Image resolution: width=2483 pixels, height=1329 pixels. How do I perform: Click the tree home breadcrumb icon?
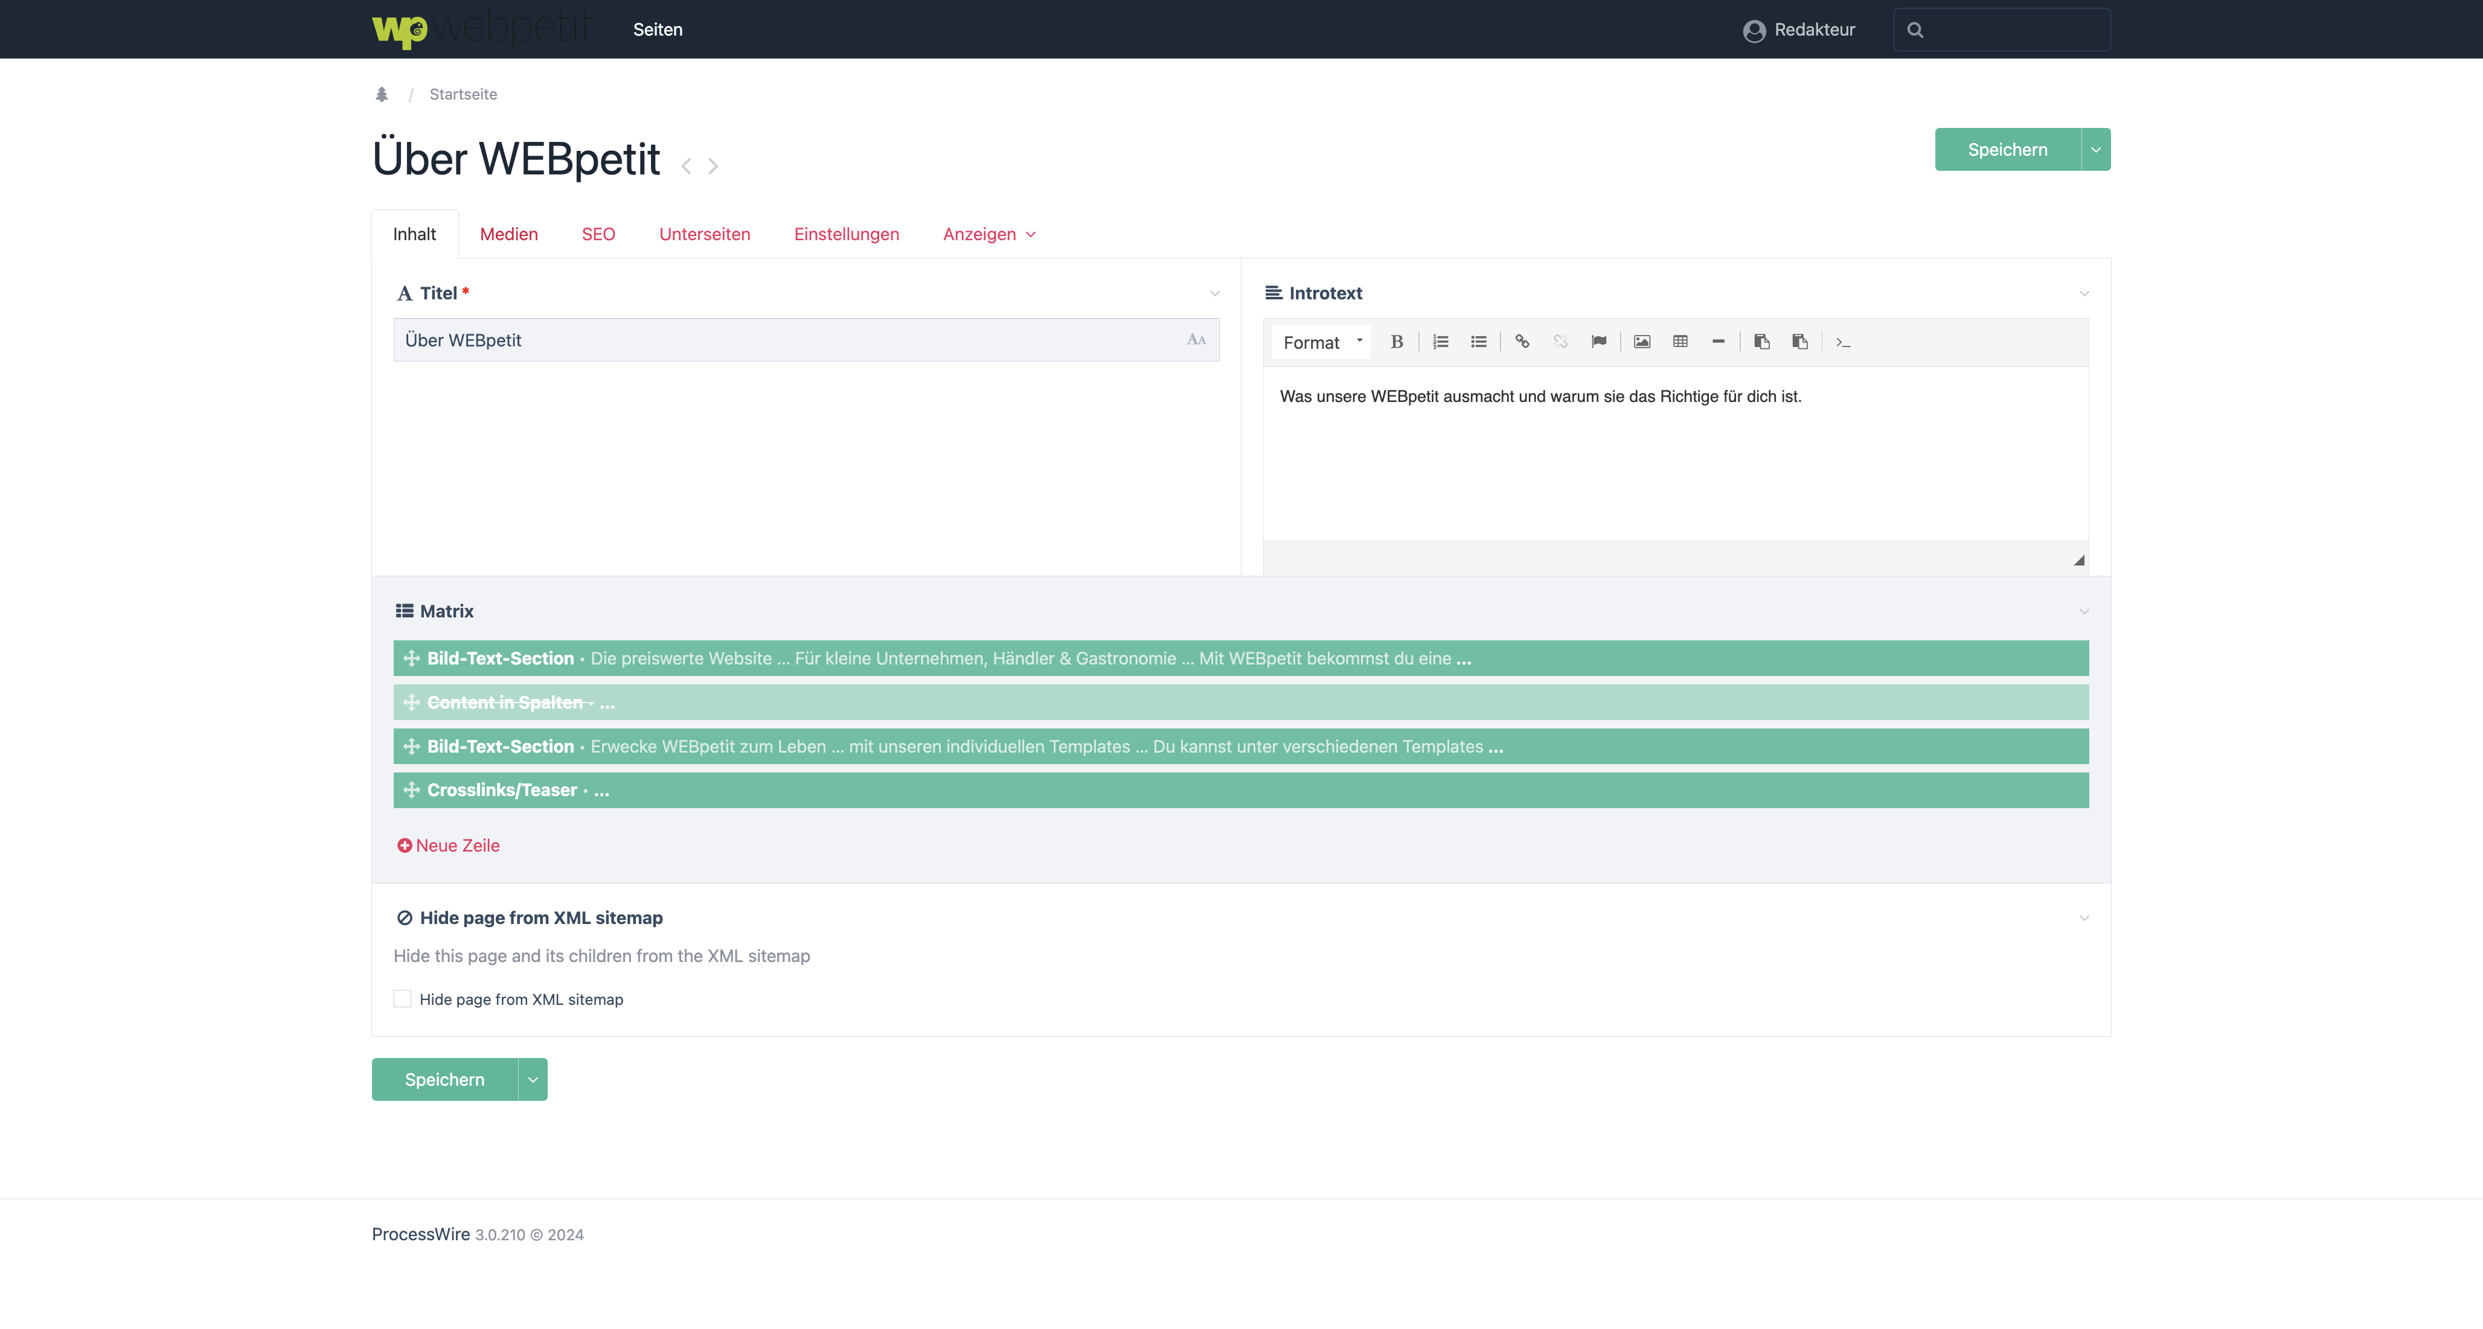click(382, 94)
